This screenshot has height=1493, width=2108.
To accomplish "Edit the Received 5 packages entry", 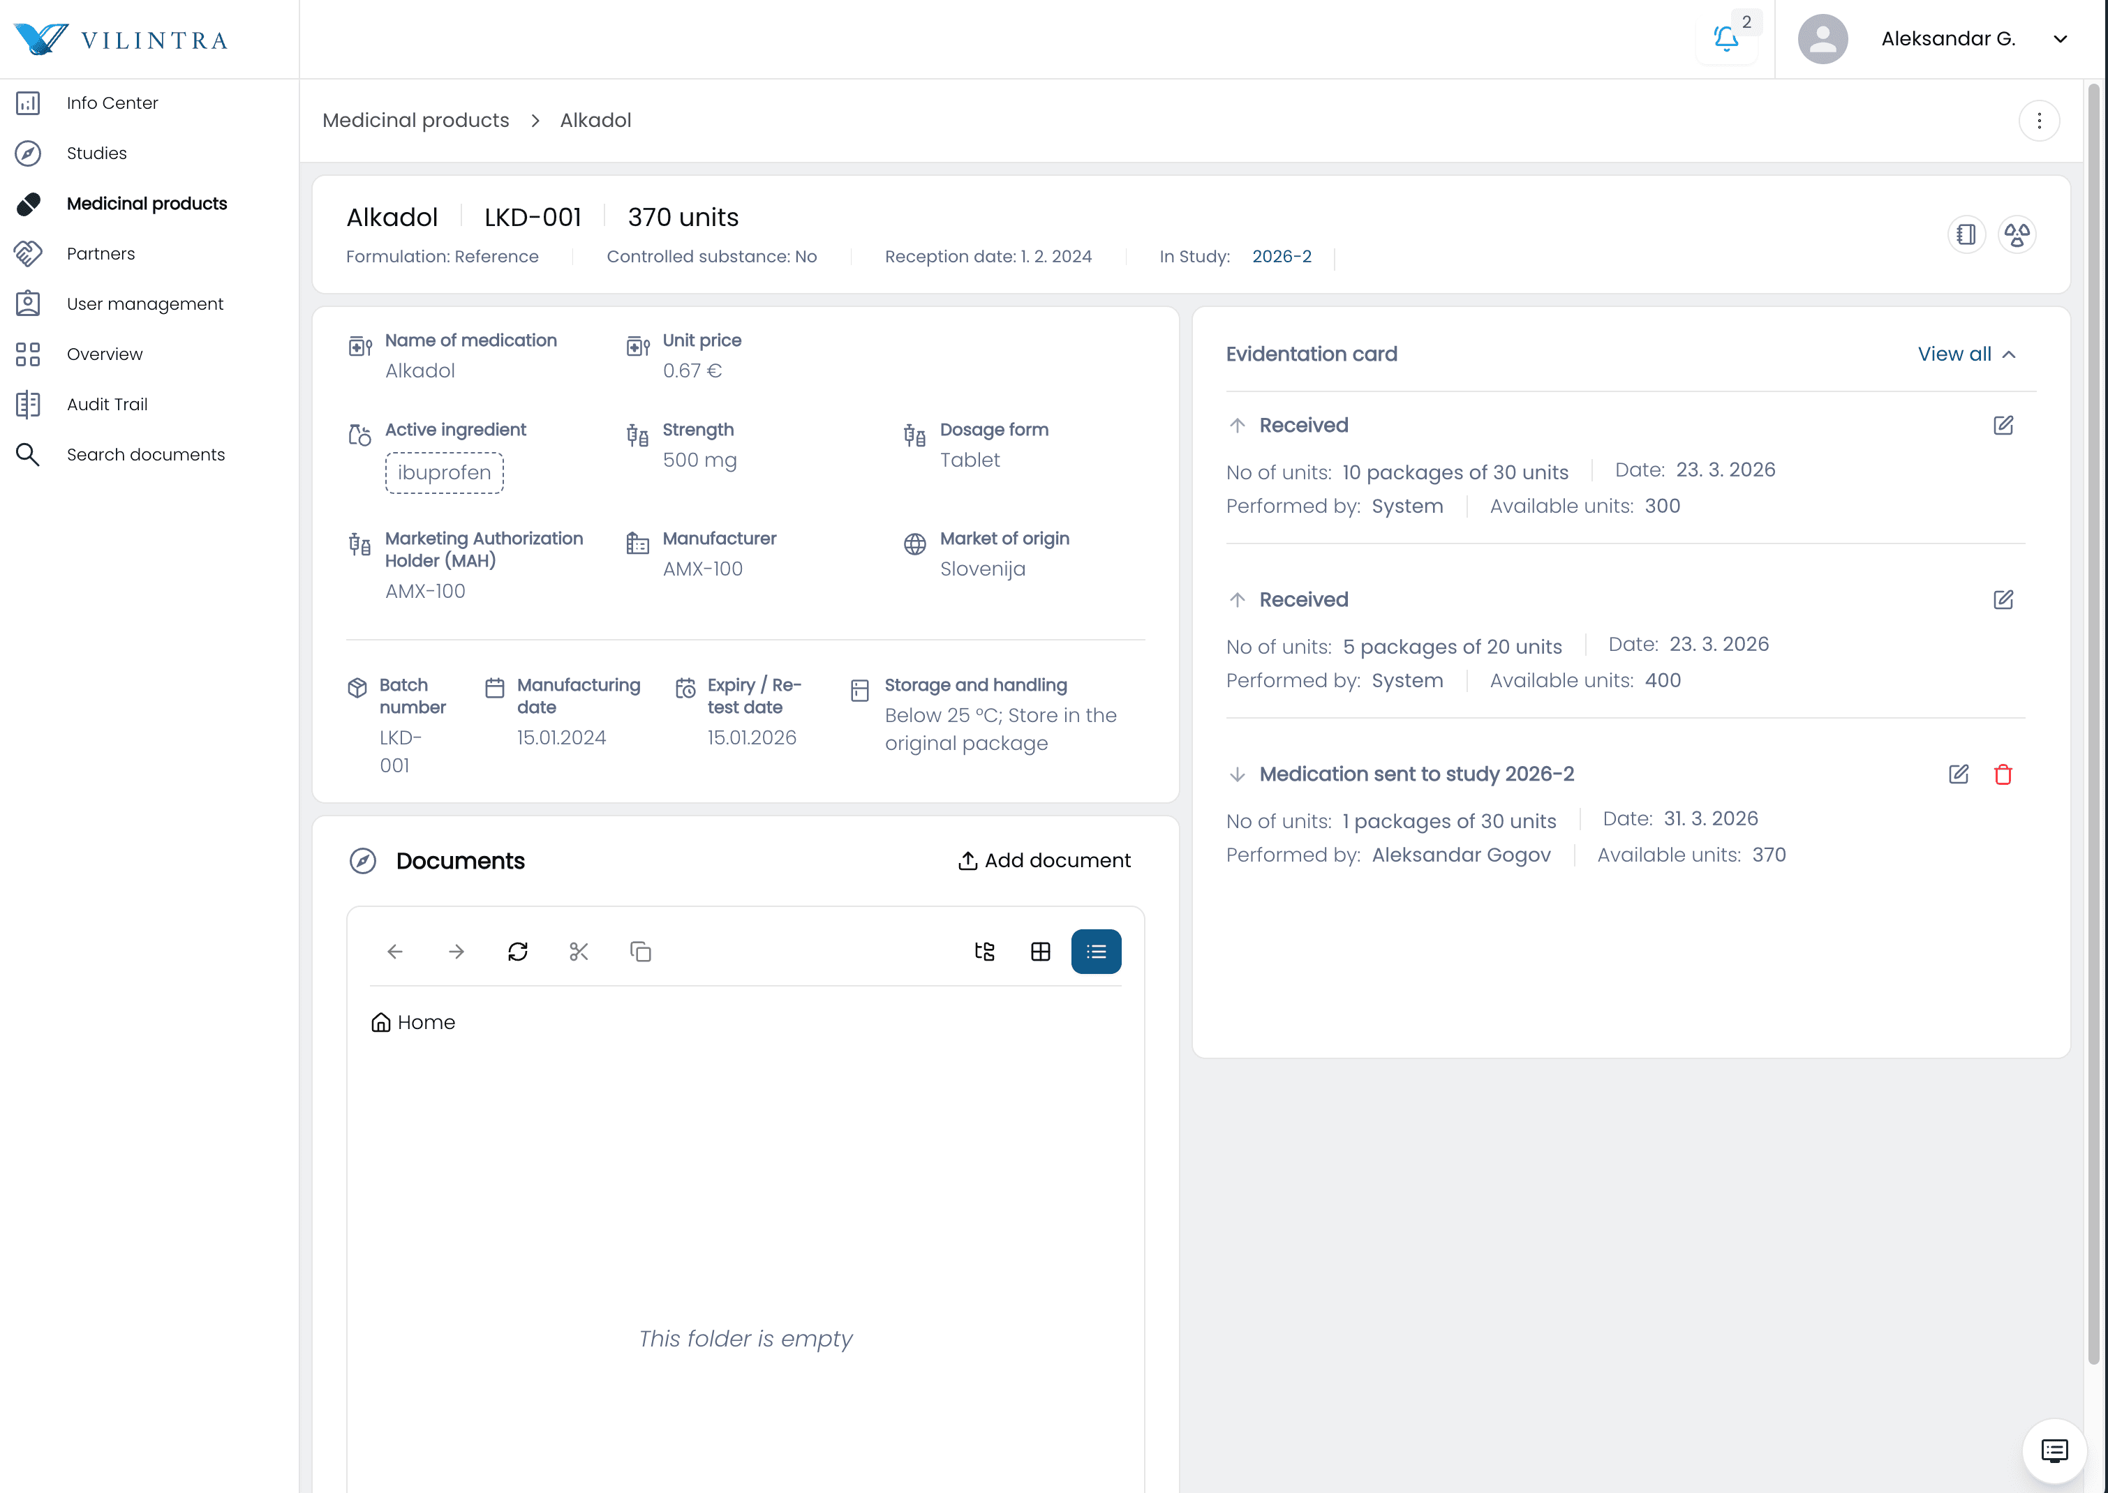I will pyautogui.click(x=2003, y=599).
